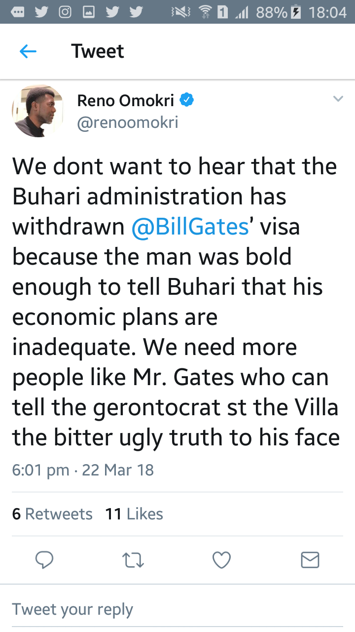Screen dimensions: 355x632
Task: Tap the gallery image notification icon
Action: point(88,12)
